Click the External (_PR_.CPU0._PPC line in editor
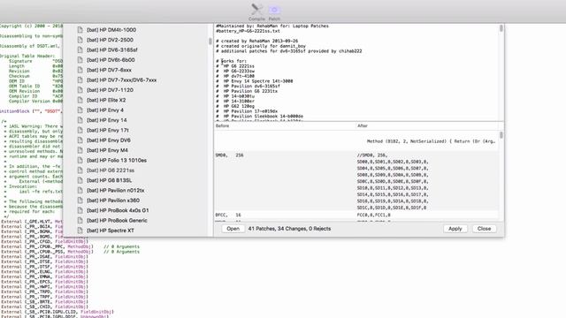566x318 pixels. click(70, 246)
